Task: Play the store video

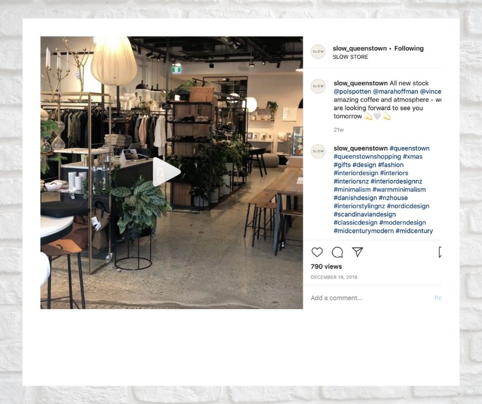Action: pos(166,172)
